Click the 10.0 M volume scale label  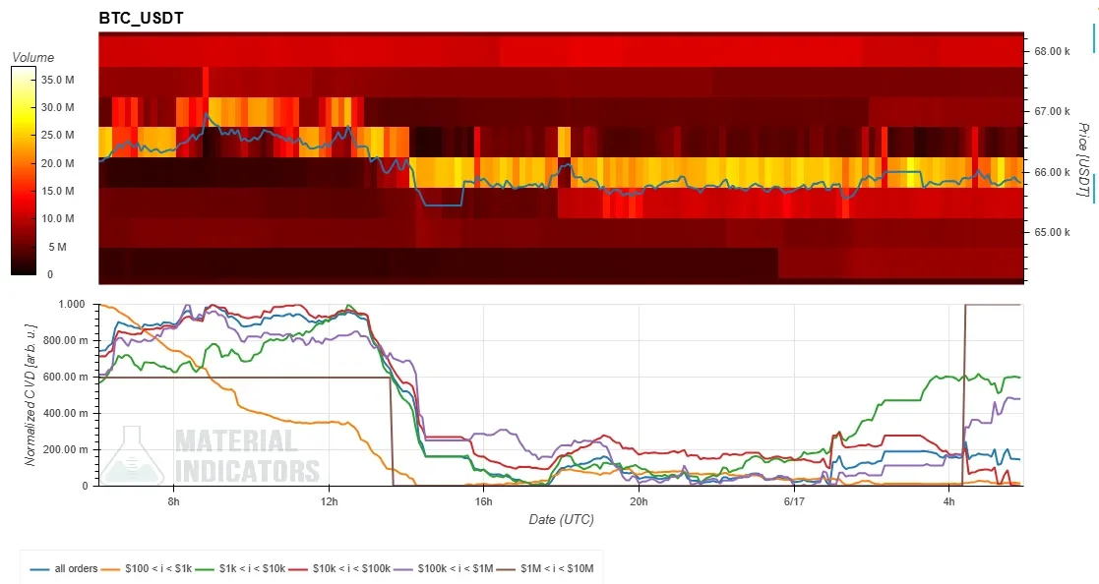[x=57, y=218]
